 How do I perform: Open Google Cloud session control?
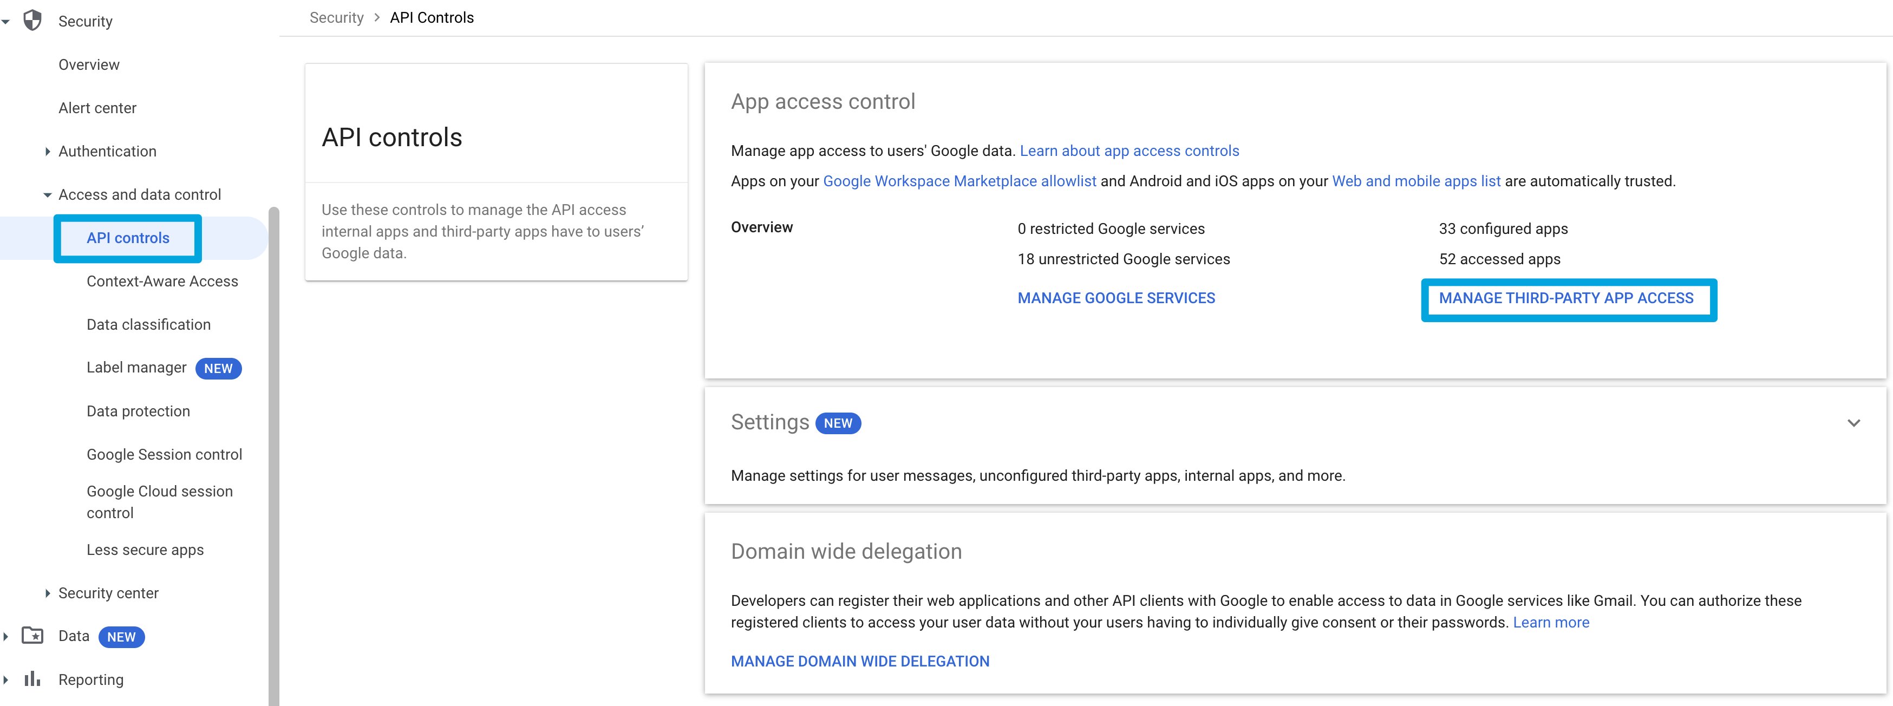[x=159, y=502]
